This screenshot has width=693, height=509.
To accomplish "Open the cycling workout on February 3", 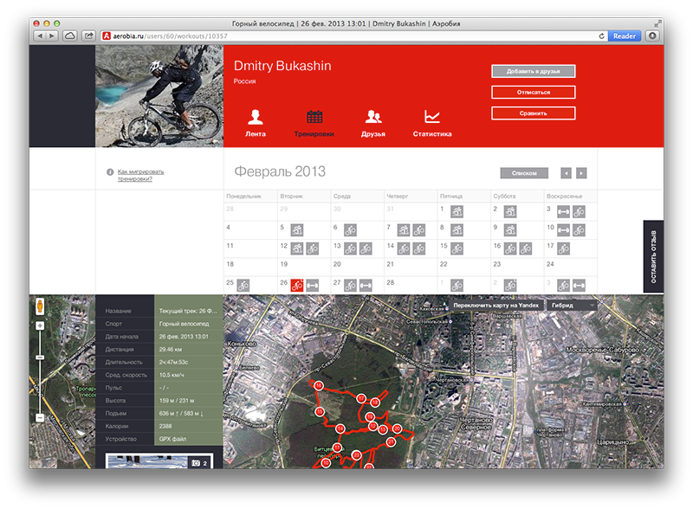I will pos(579,211).
